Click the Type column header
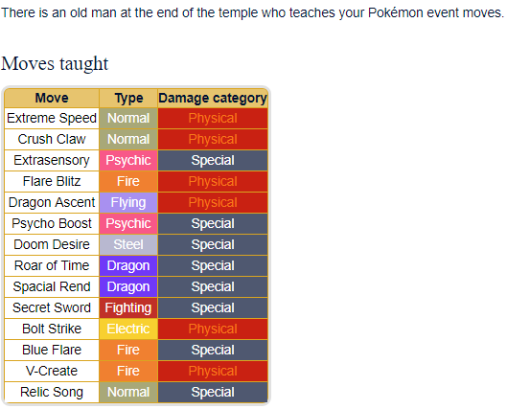 click(x=128, y=98)
